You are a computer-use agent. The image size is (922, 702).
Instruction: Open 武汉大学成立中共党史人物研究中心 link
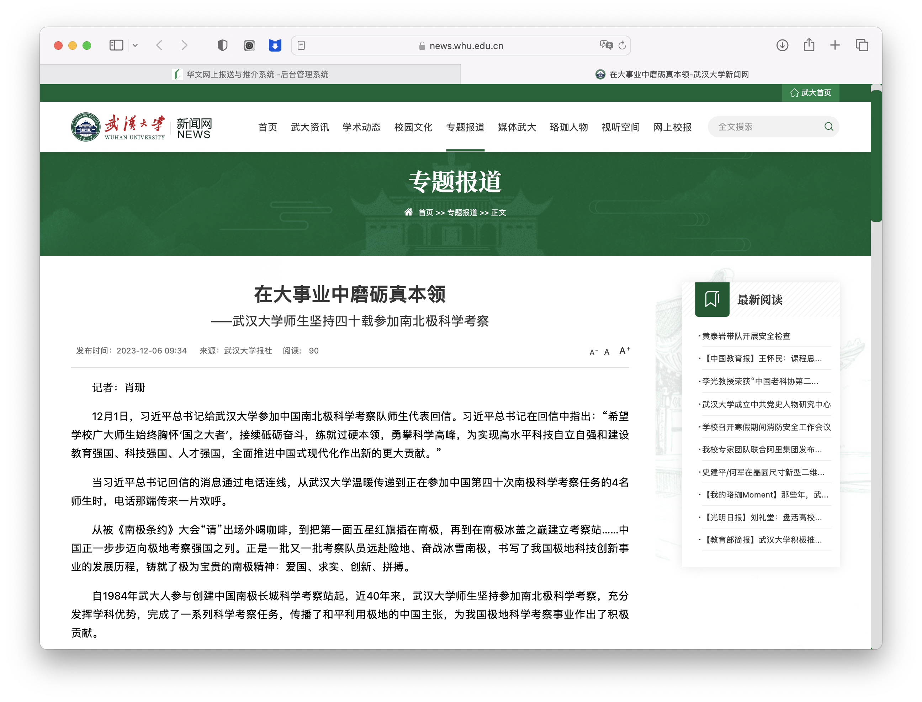click(766, 404)
